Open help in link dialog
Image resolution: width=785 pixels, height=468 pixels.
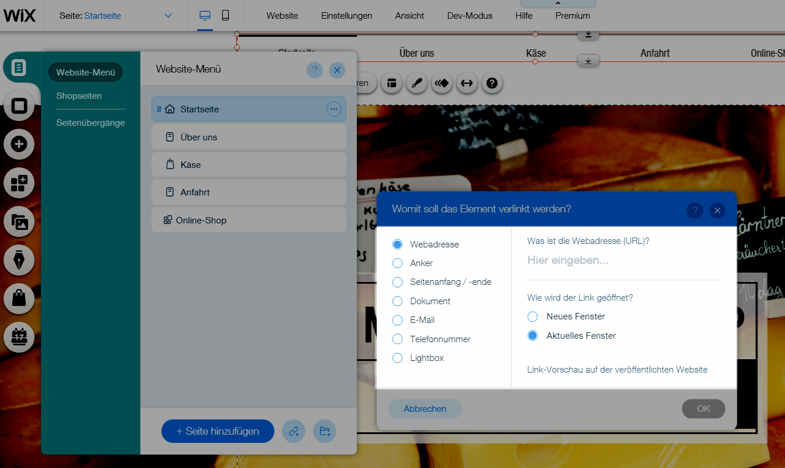[x=695, y=210]
